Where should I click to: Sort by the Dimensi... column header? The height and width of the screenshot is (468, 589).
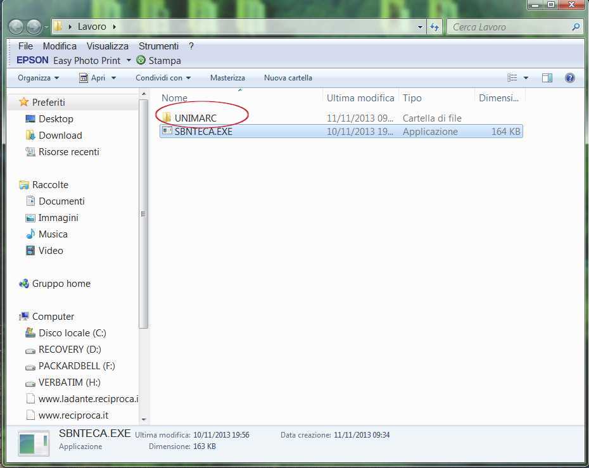[500, 98]
